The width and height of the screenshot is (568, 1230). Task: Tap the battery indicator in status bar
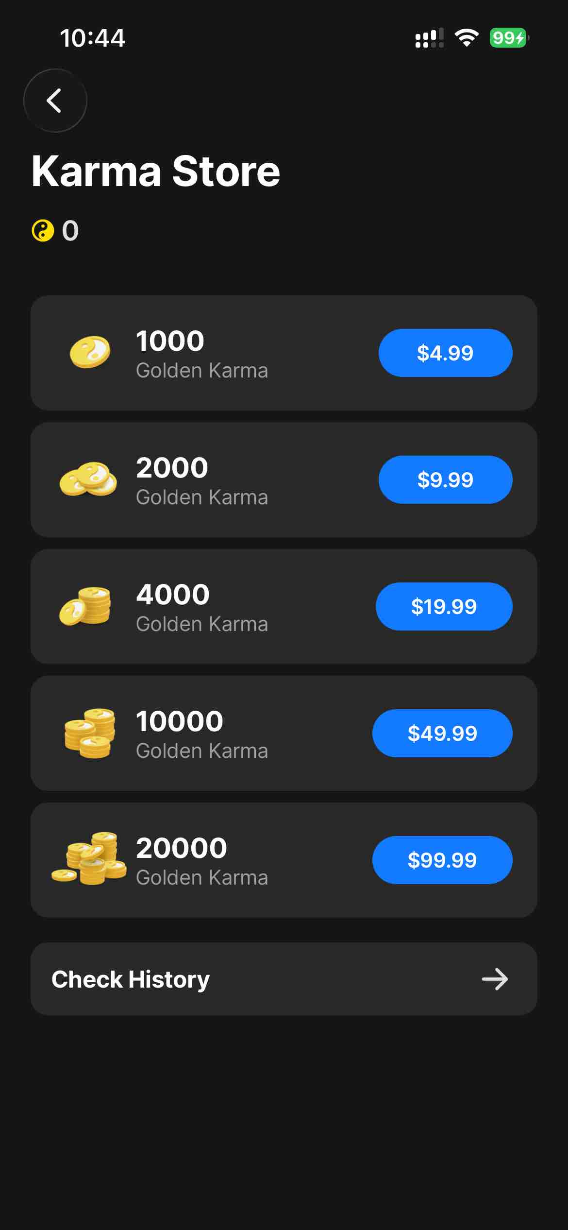[508, 38]
